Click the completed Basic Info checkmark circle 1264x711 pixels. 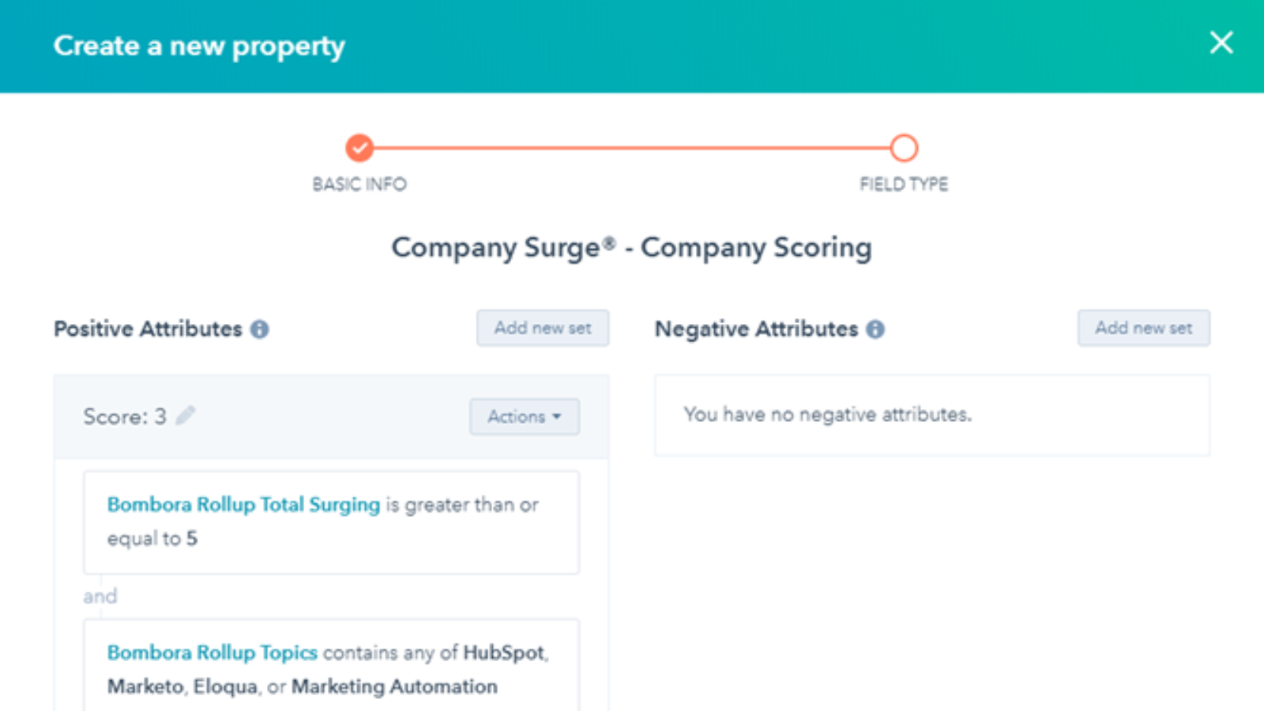[359, 148]
